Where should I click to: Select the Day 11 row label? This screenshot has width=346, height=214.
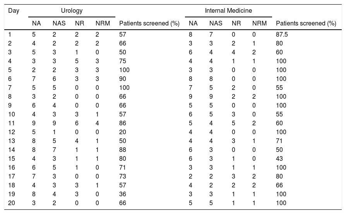[x=11, y=123]
